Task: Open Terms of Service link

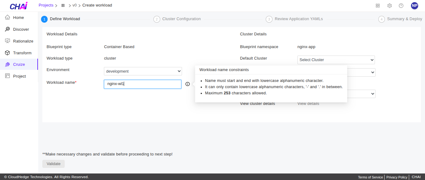Action: point(370,177)
